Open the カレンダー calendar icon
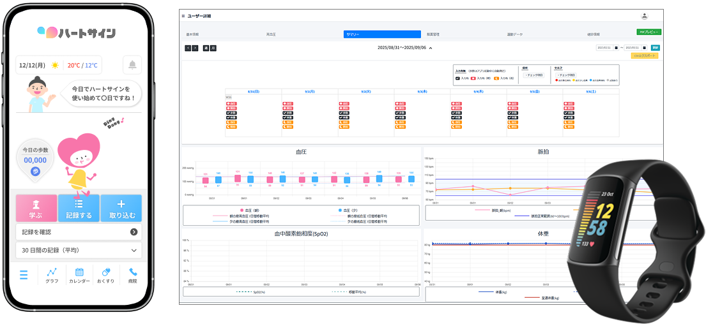The image size is (706, 324). (79, 276)
